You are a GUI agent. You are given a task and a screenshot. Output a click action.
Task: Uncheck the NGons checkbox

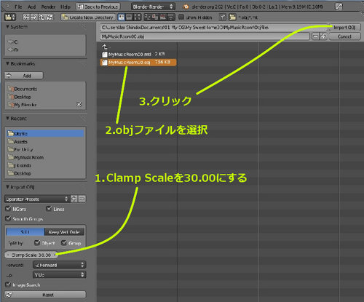click(x=8, y=209)
